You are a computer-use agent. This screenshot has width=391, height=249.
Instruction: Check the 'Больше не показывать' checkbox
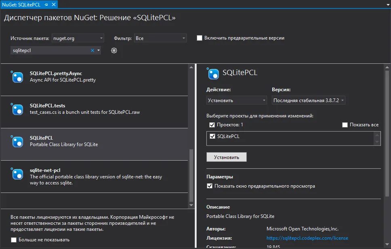pos(14,240)
